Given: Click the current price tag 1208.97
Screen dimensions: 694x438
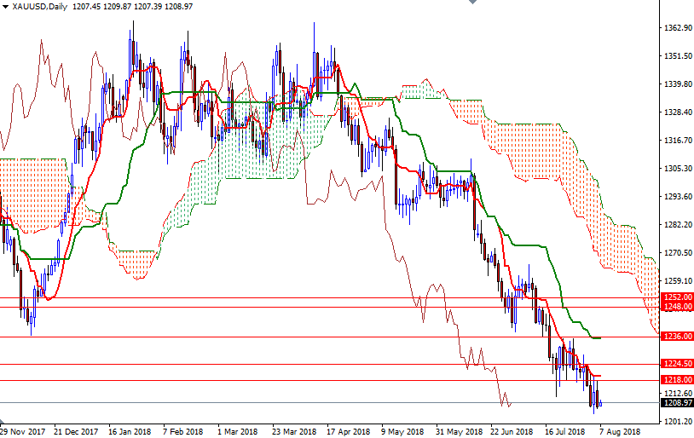Looking at the screenshot, I should coord(677,402).
